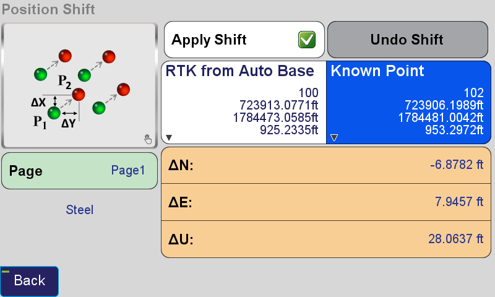The height and width of the screenshot is (297, 495).
Task: Select the ΔN value row
Action: [326, 165]
